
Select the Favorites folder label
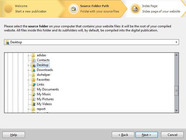click(x=43, y=80)
